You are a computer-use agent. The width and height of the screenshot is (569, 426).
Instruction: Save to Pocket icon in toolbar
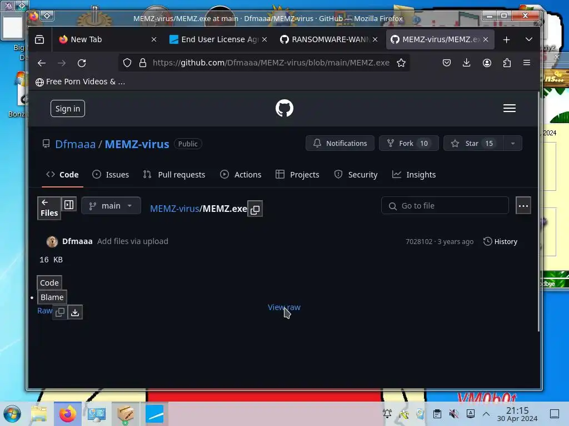pos(446,63)
